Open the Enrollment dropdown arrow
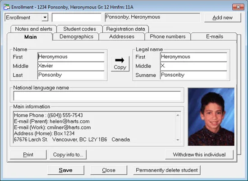248x181 pixels. (45, 18)
